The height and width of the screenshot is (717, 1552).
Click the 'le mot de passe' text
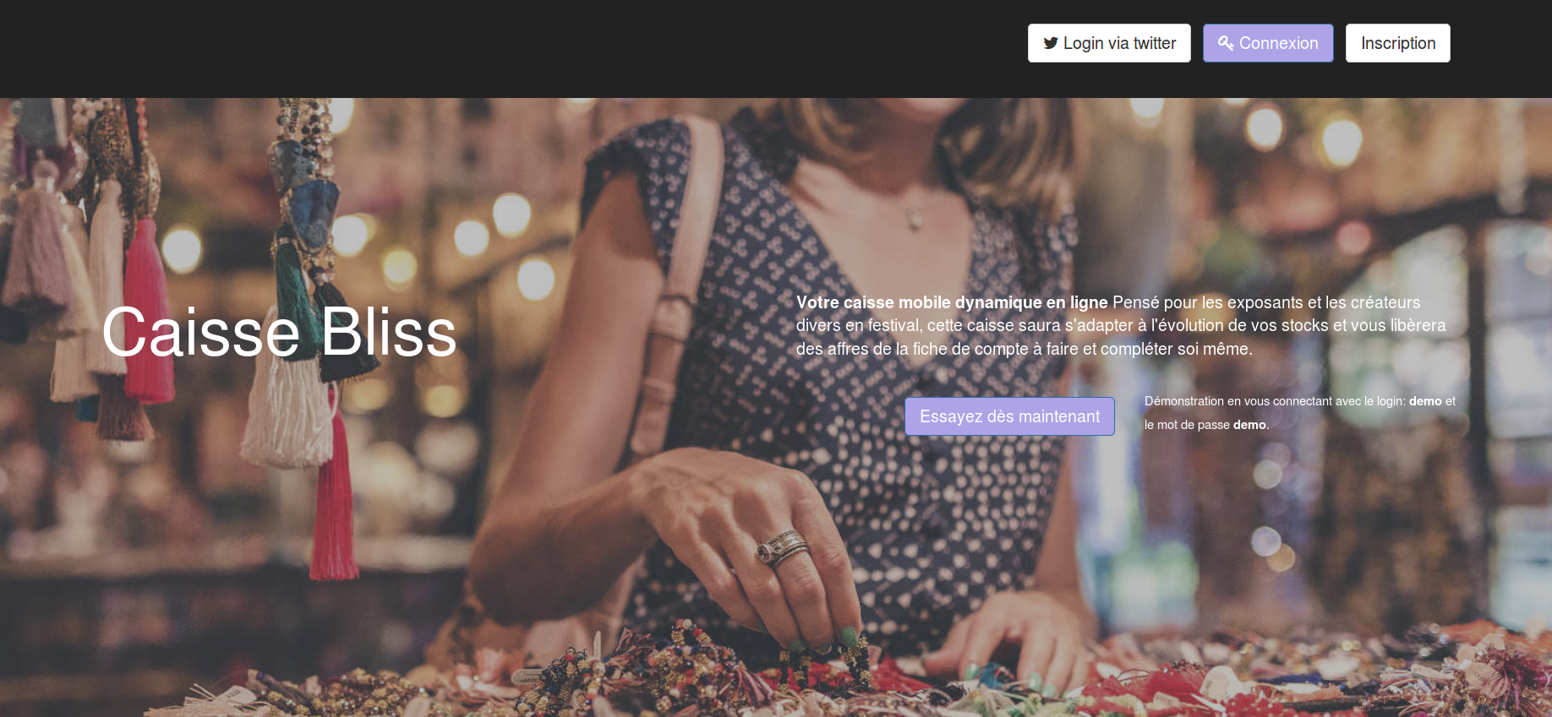(x=1187, y=425)
